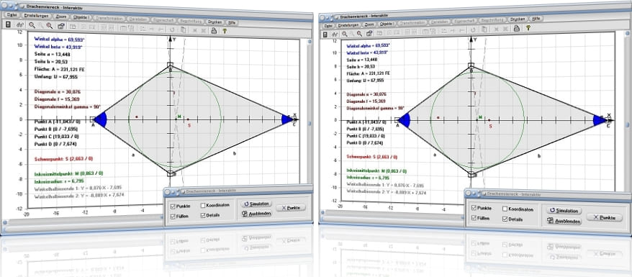Viewport: 632px width, 277px height.
Task: Click point D handle at top of left kite
Action: click(x=170, y=65)
